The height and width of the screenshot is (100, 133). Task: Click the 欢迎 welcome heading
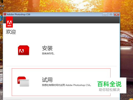(x=11, y=32)
